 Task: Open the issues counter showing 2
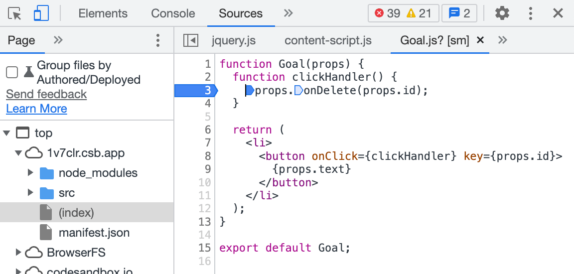pyautogui.click(x=459, y=13)
